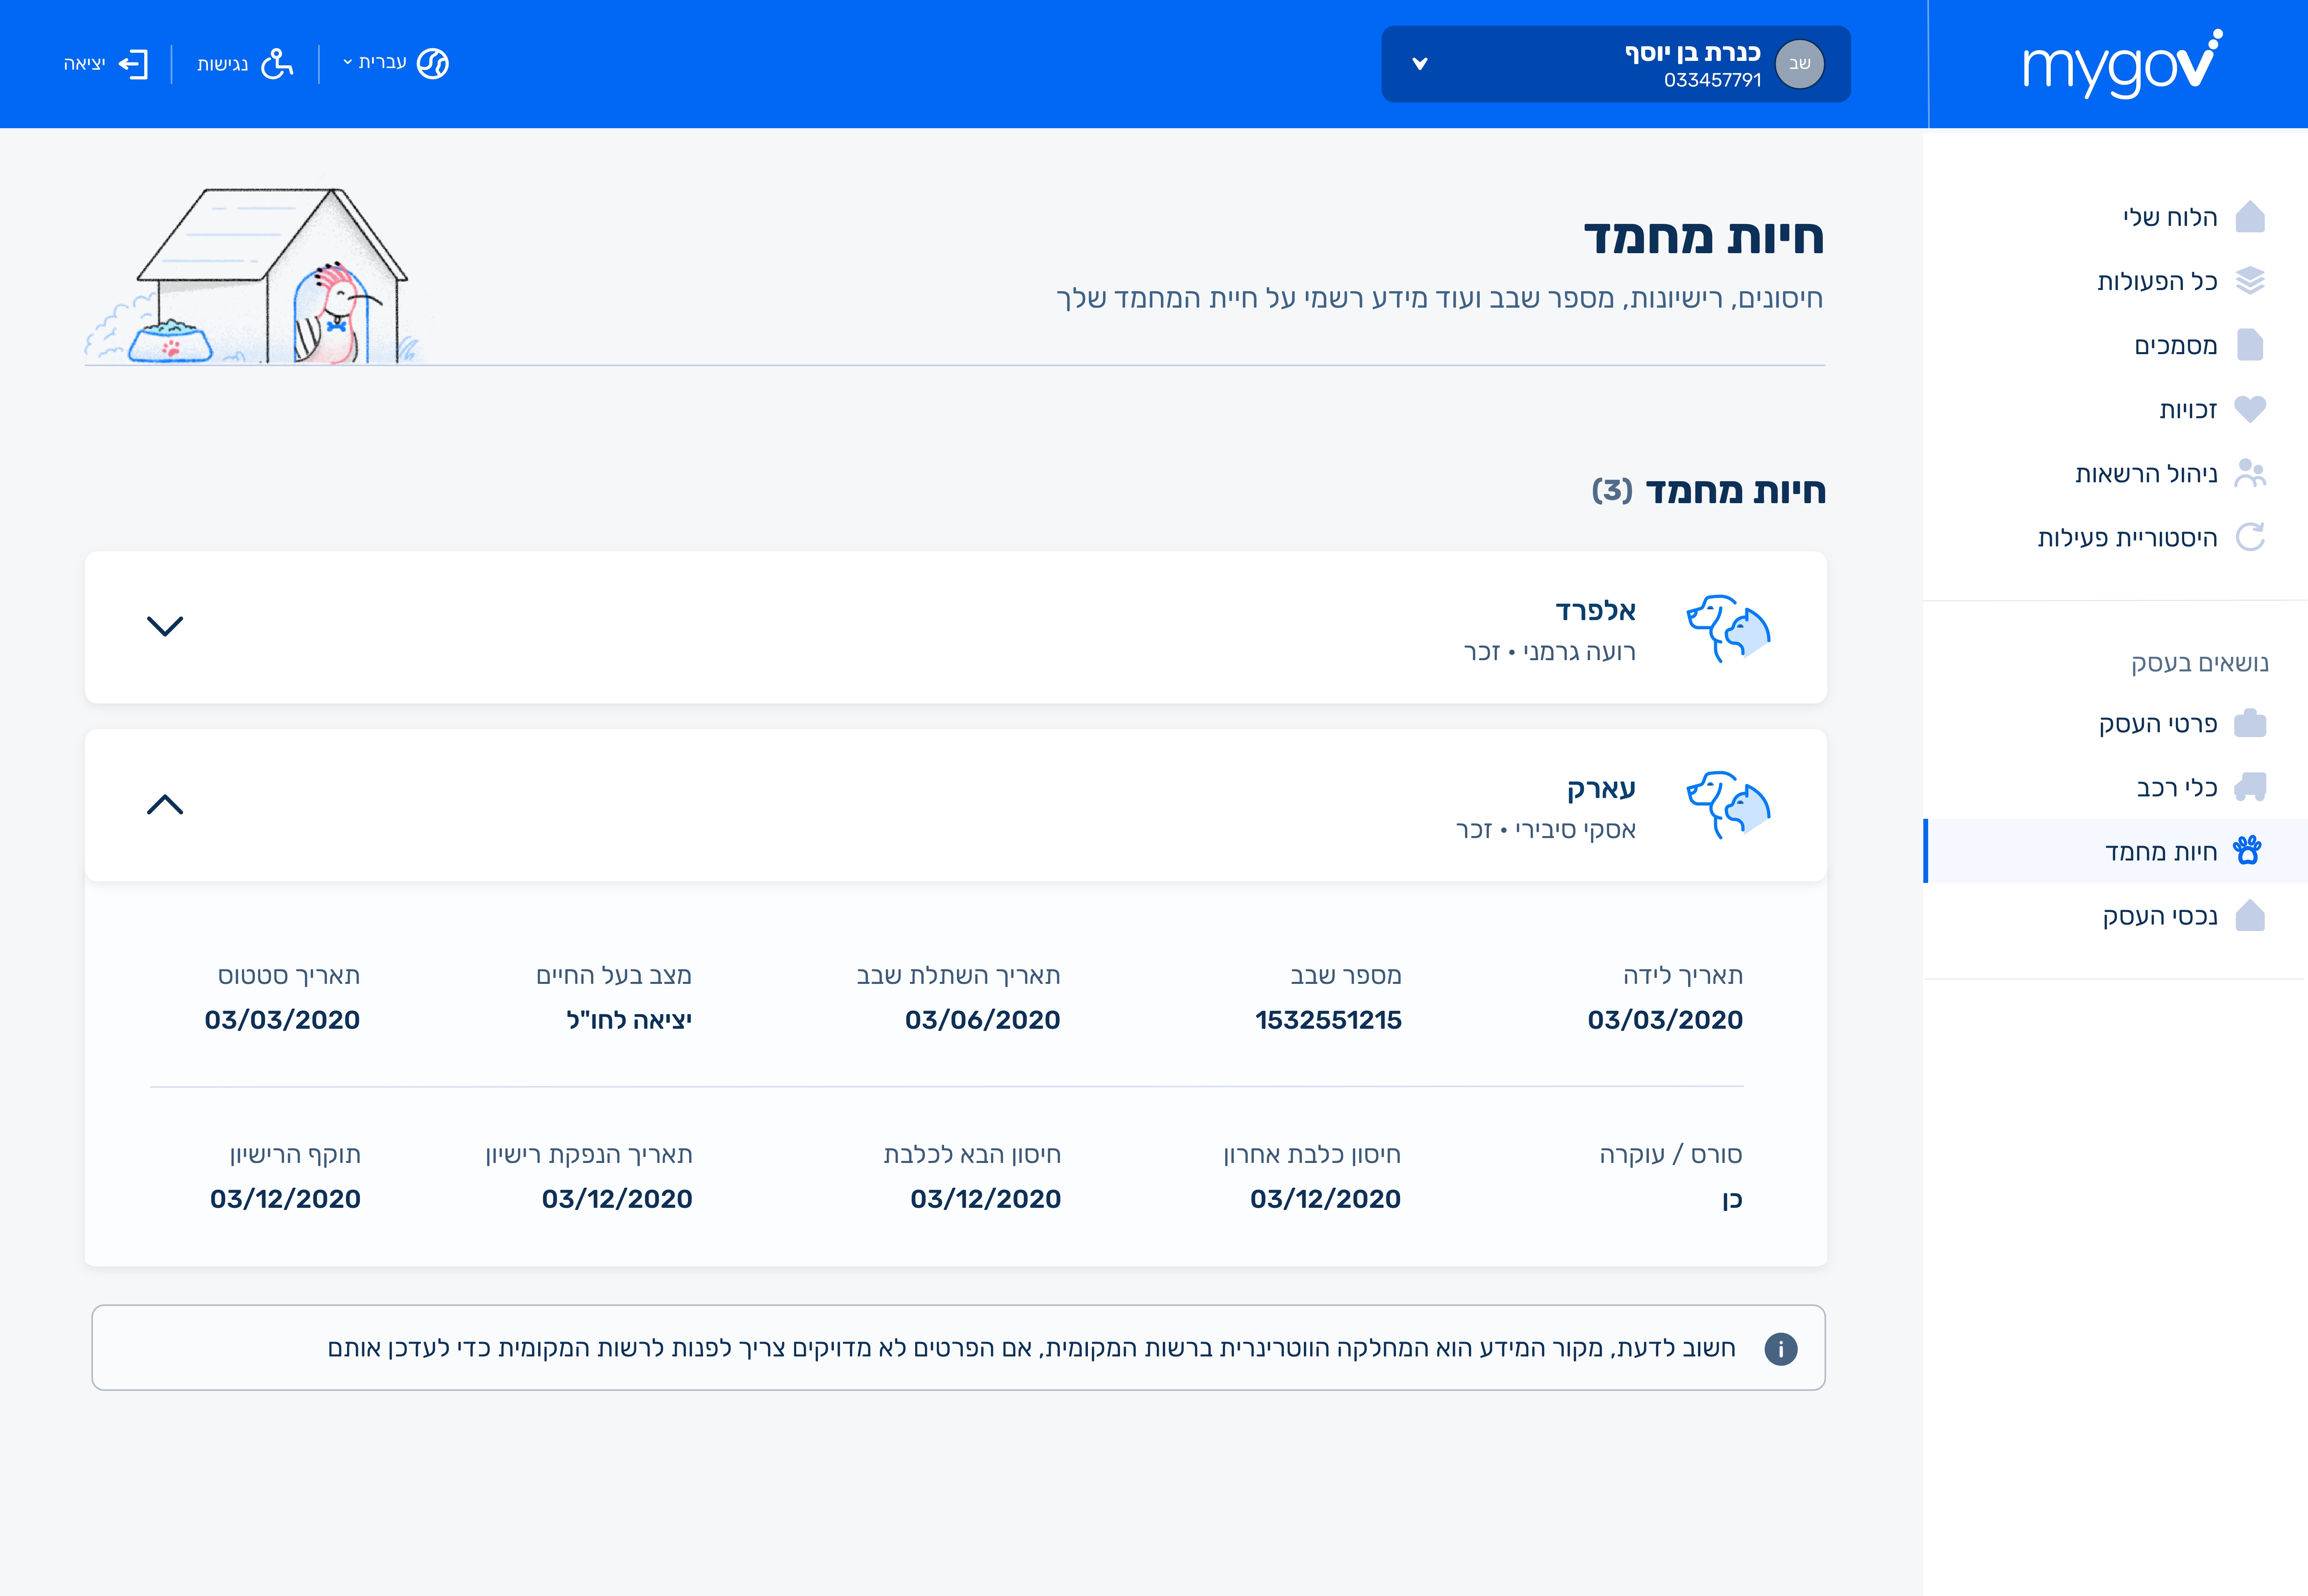The image size is (2308, 1596).
Task: Click the user avatar circle שב
Action: (x=1799, y=64)
